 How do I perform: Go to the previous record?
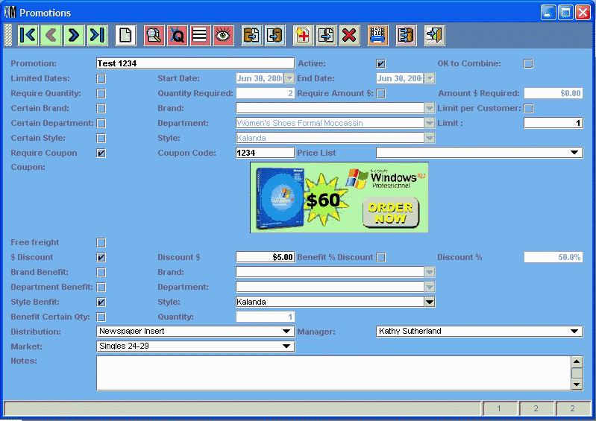coord(51,35)
